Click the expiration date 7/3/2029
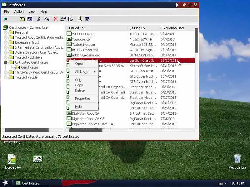This screenshot has height=187, width=250. pos(167,119)
